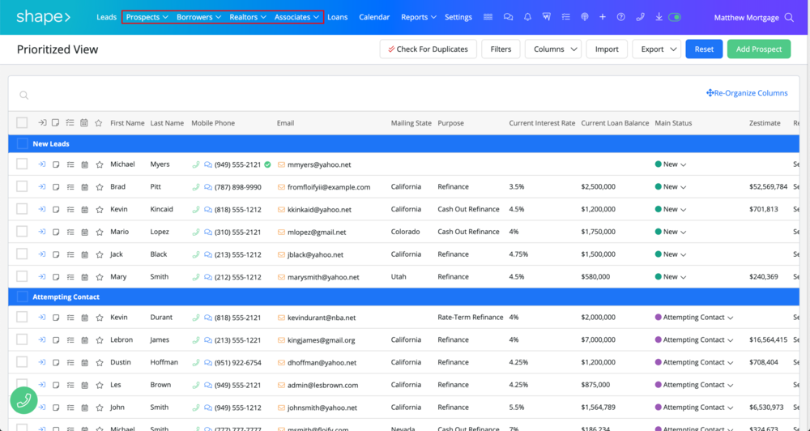Select checkbox for Brad Pitt row
The width and height of the screenshot is (810, 431).
click(22, 187)
